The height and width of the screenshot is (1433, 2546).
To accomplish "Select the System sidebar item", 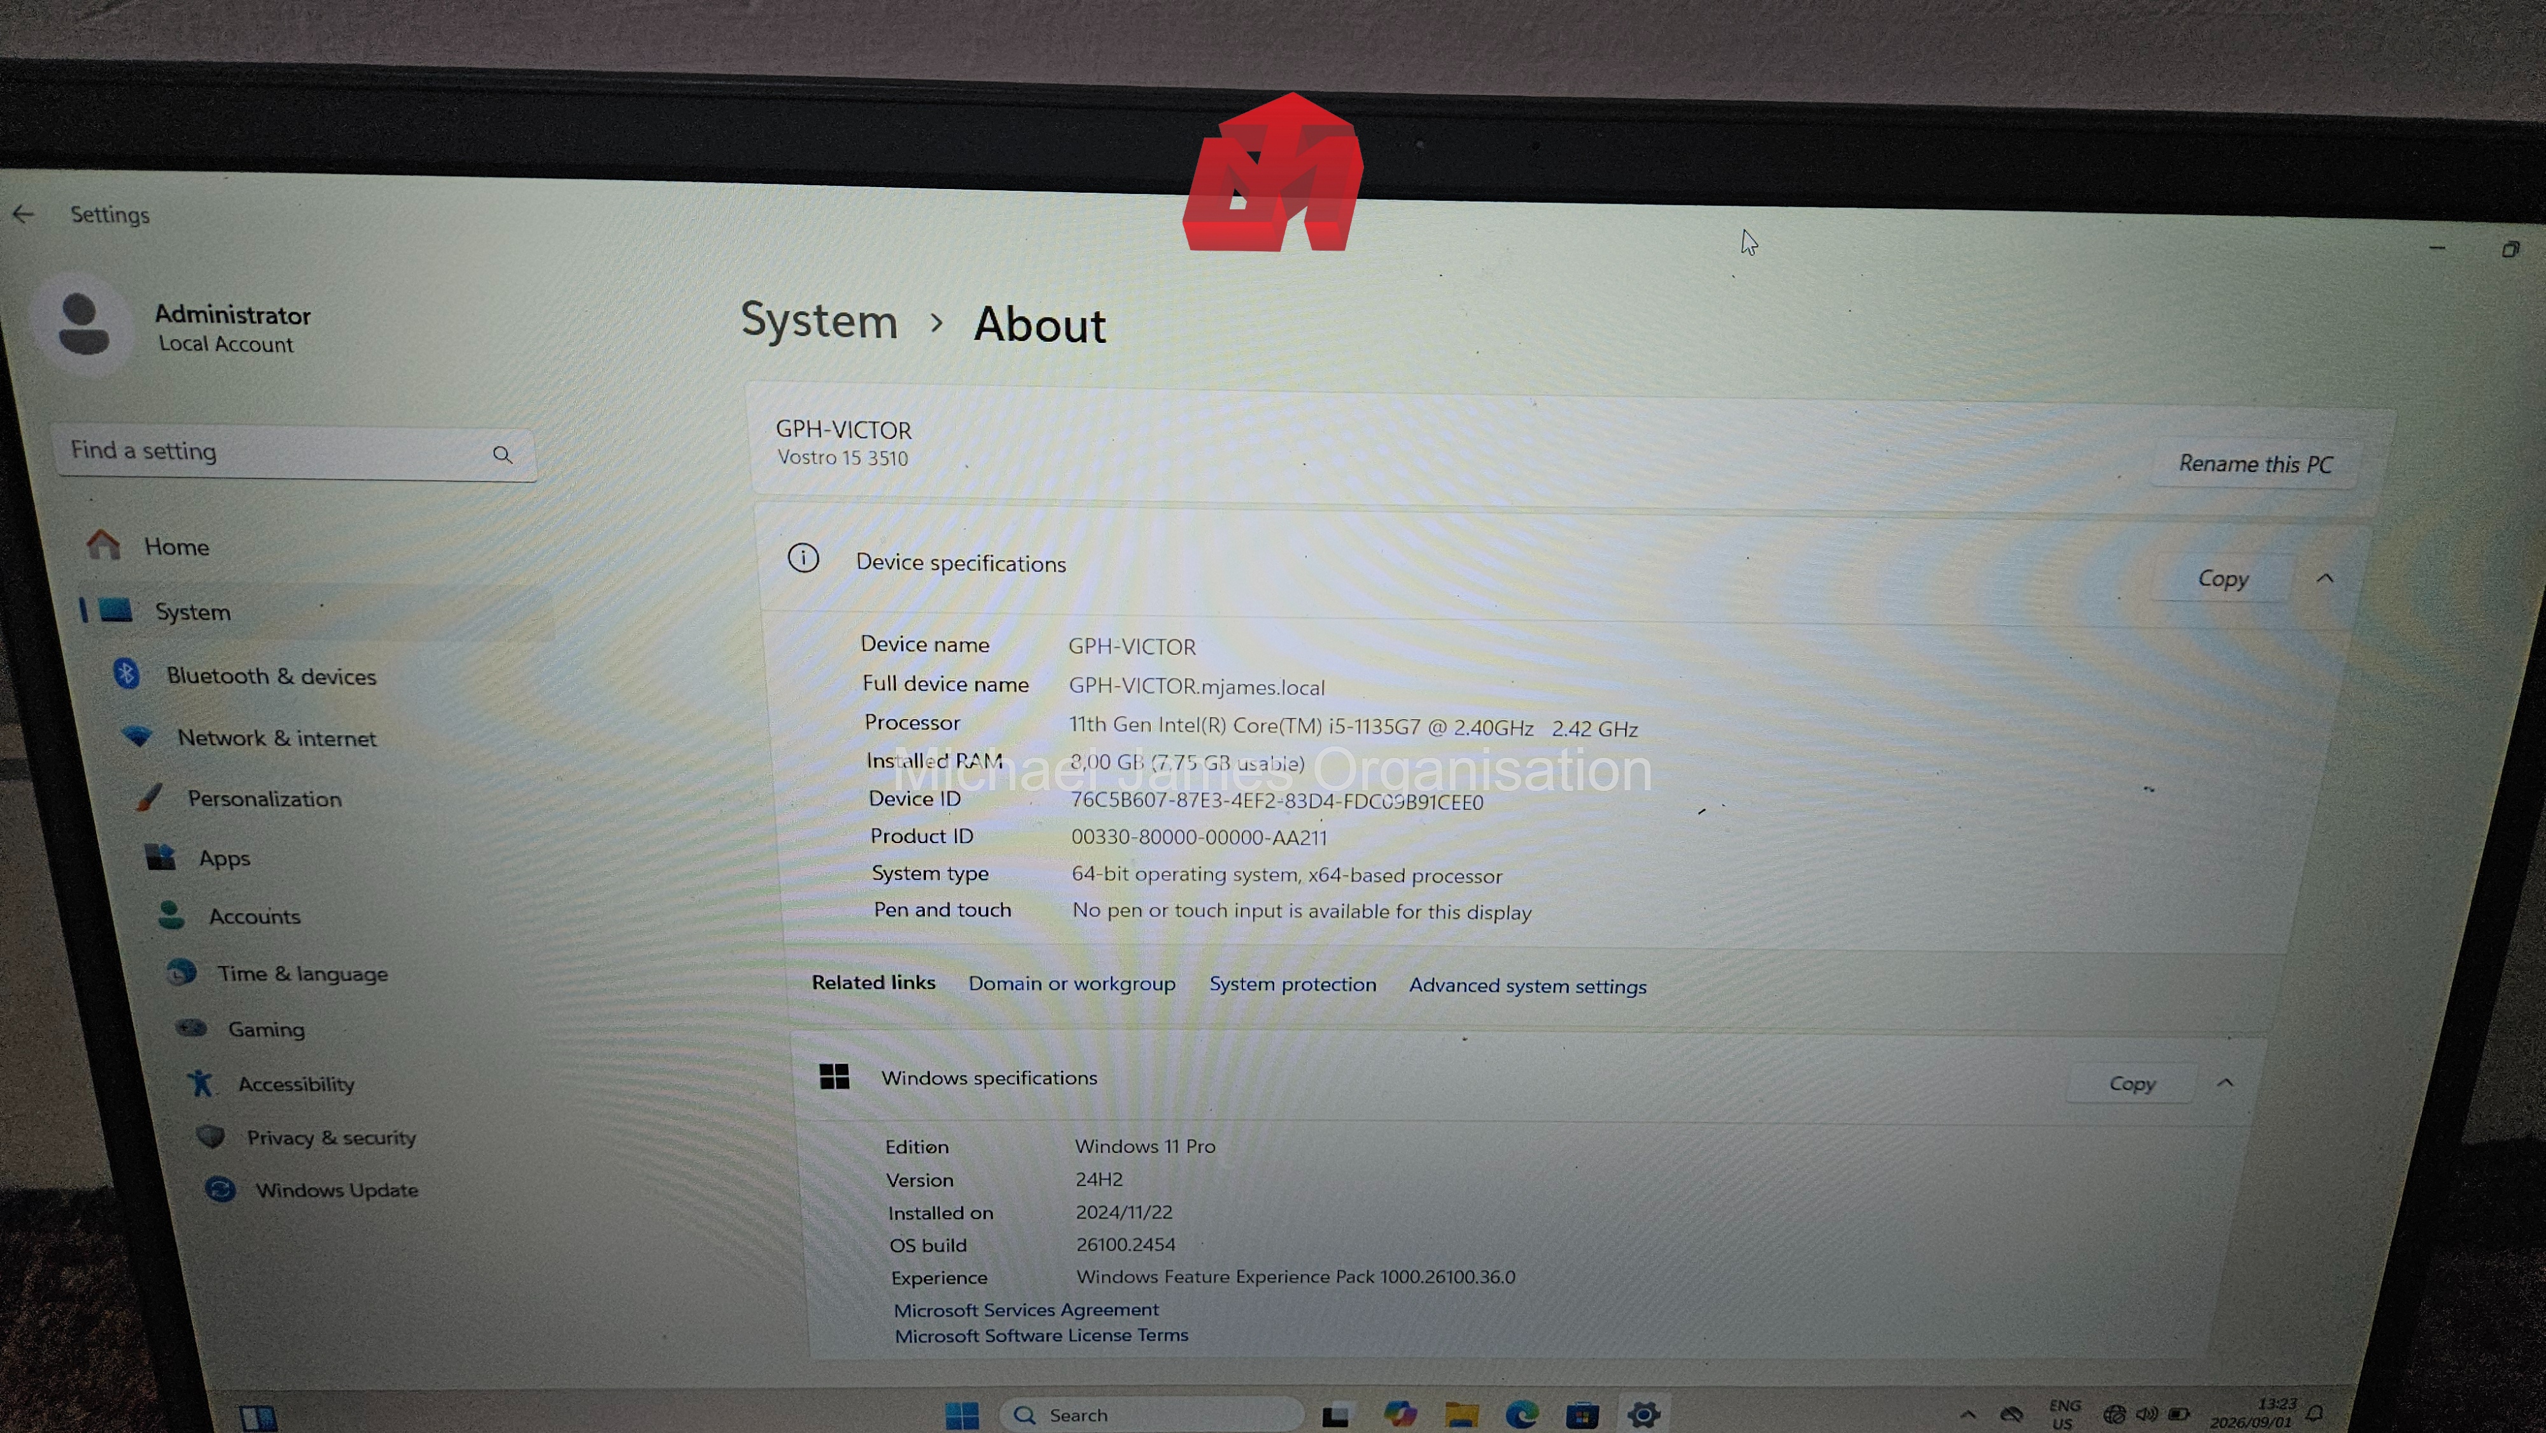I will point(316,612).
